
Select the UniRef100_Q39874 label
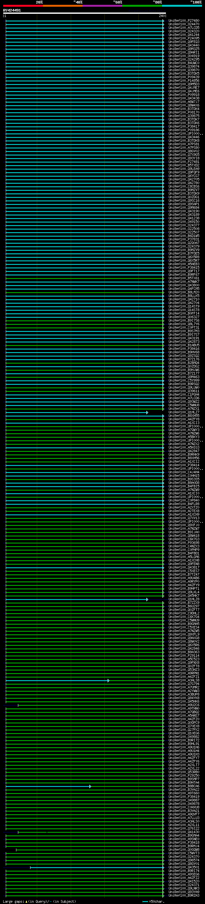[184, 67]
